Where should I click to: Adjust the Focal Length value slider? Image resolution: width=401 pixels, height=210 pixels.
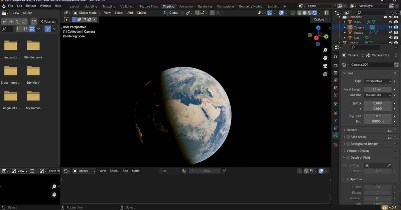click(x=378, y=89)
